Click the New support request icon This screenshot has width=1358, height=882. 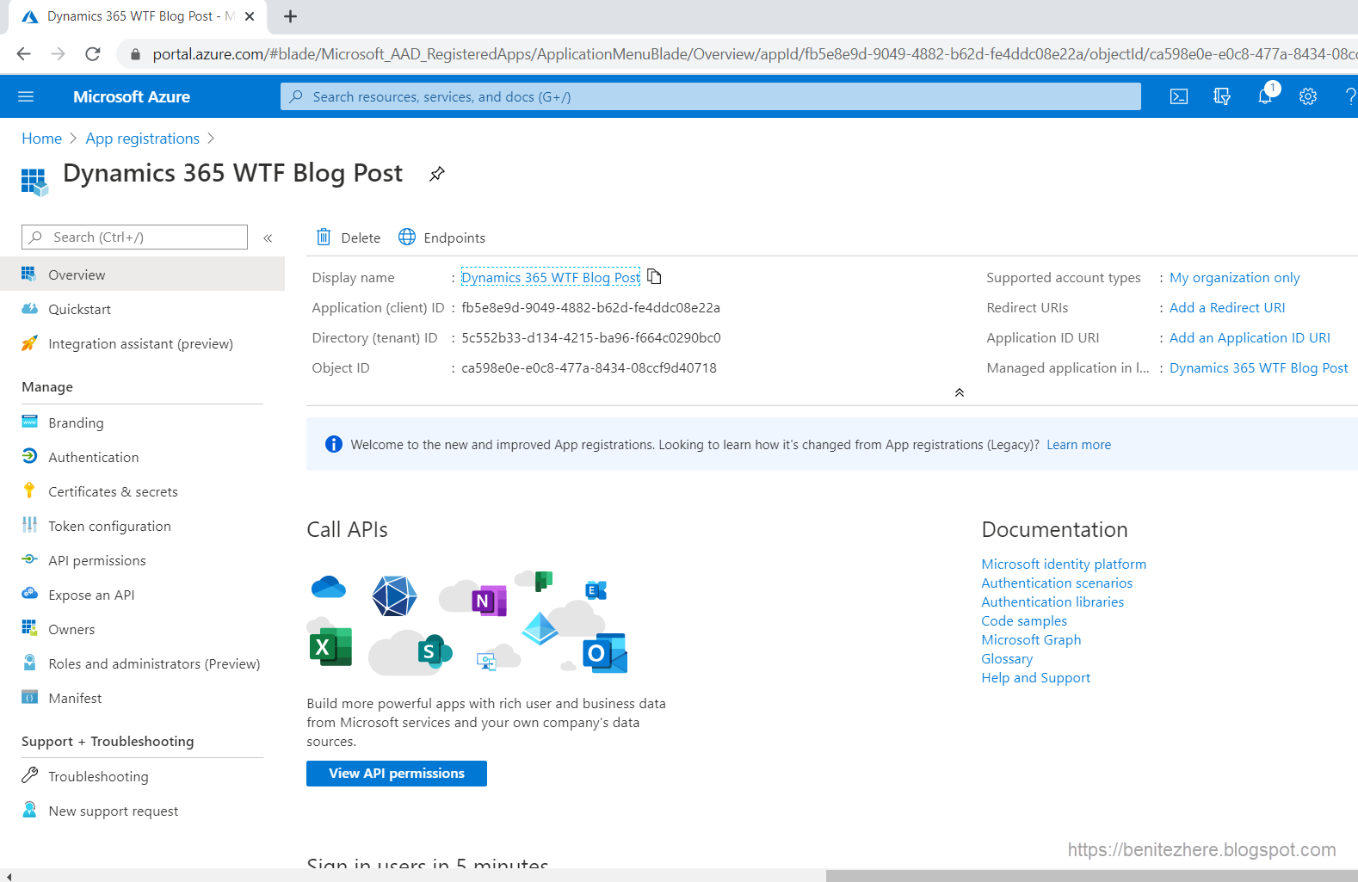(x=29, y=810)
